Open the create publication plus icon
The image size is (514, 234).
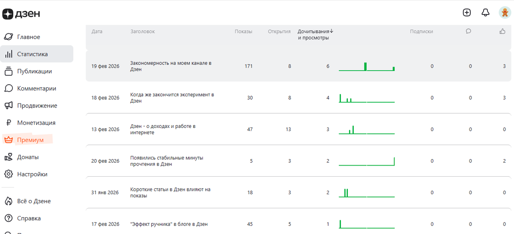pos(467,13)
